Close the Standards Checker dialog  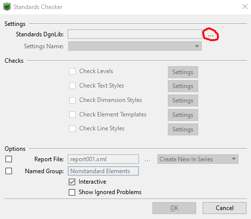(245, 6)
